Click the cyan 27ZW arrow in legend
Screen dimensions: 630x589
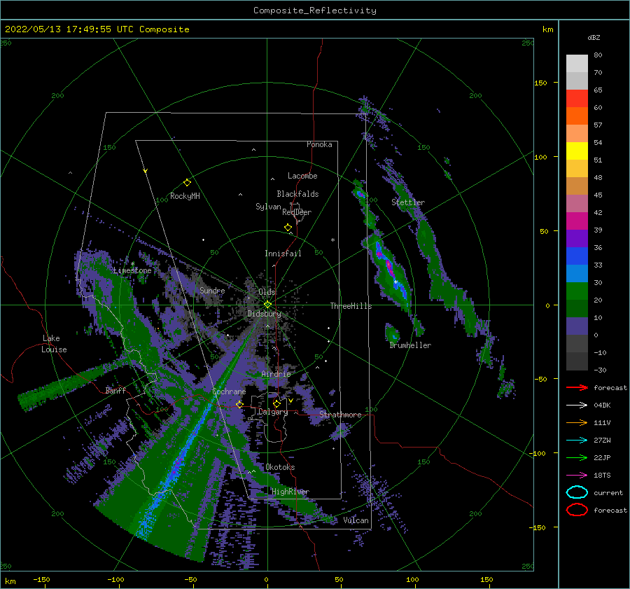[x=577, y=441]
